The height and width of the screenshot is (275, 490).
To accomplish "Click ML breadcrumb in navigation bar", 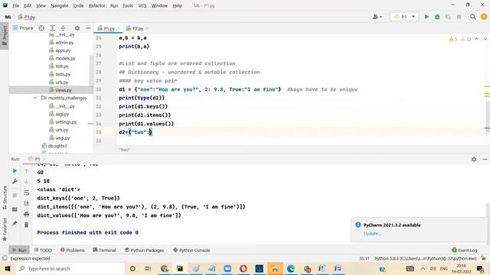I will coord(8,17).
